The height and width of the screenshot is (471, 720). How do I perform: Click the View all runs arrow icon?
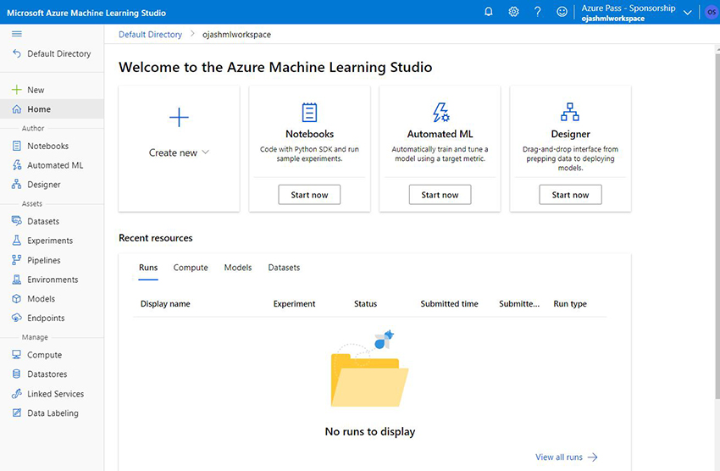(x=593, y=457)
